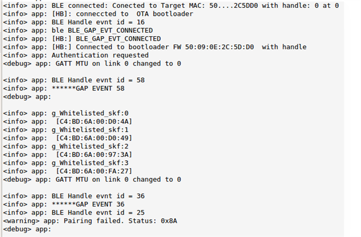This screenshot has height=237, width=361.
Task: Click the 'Pairing failed. Status: 0x8A' warning line
Action: click(90, 221)
